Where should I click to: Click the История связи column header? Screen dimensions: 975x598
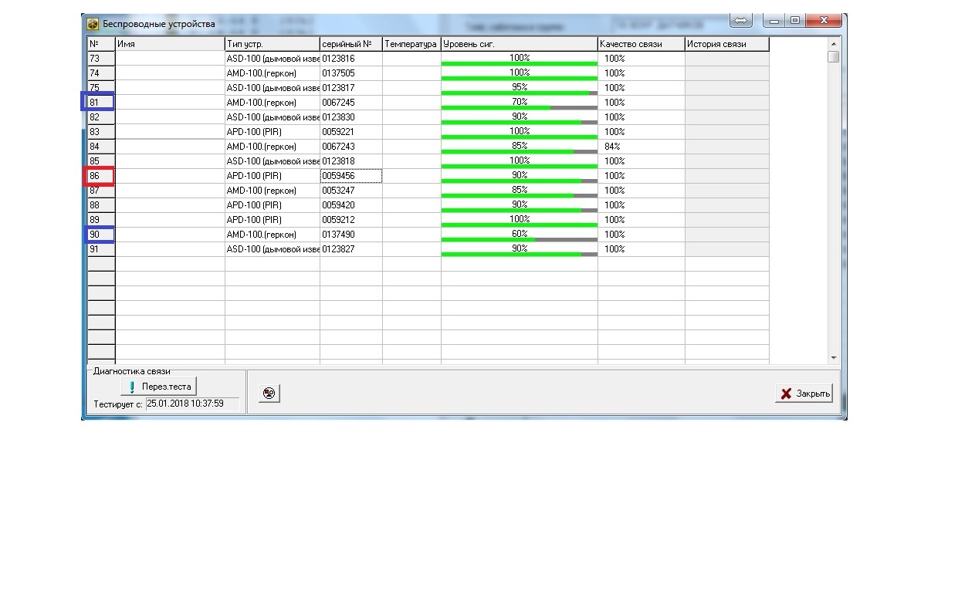coord(727,44)
